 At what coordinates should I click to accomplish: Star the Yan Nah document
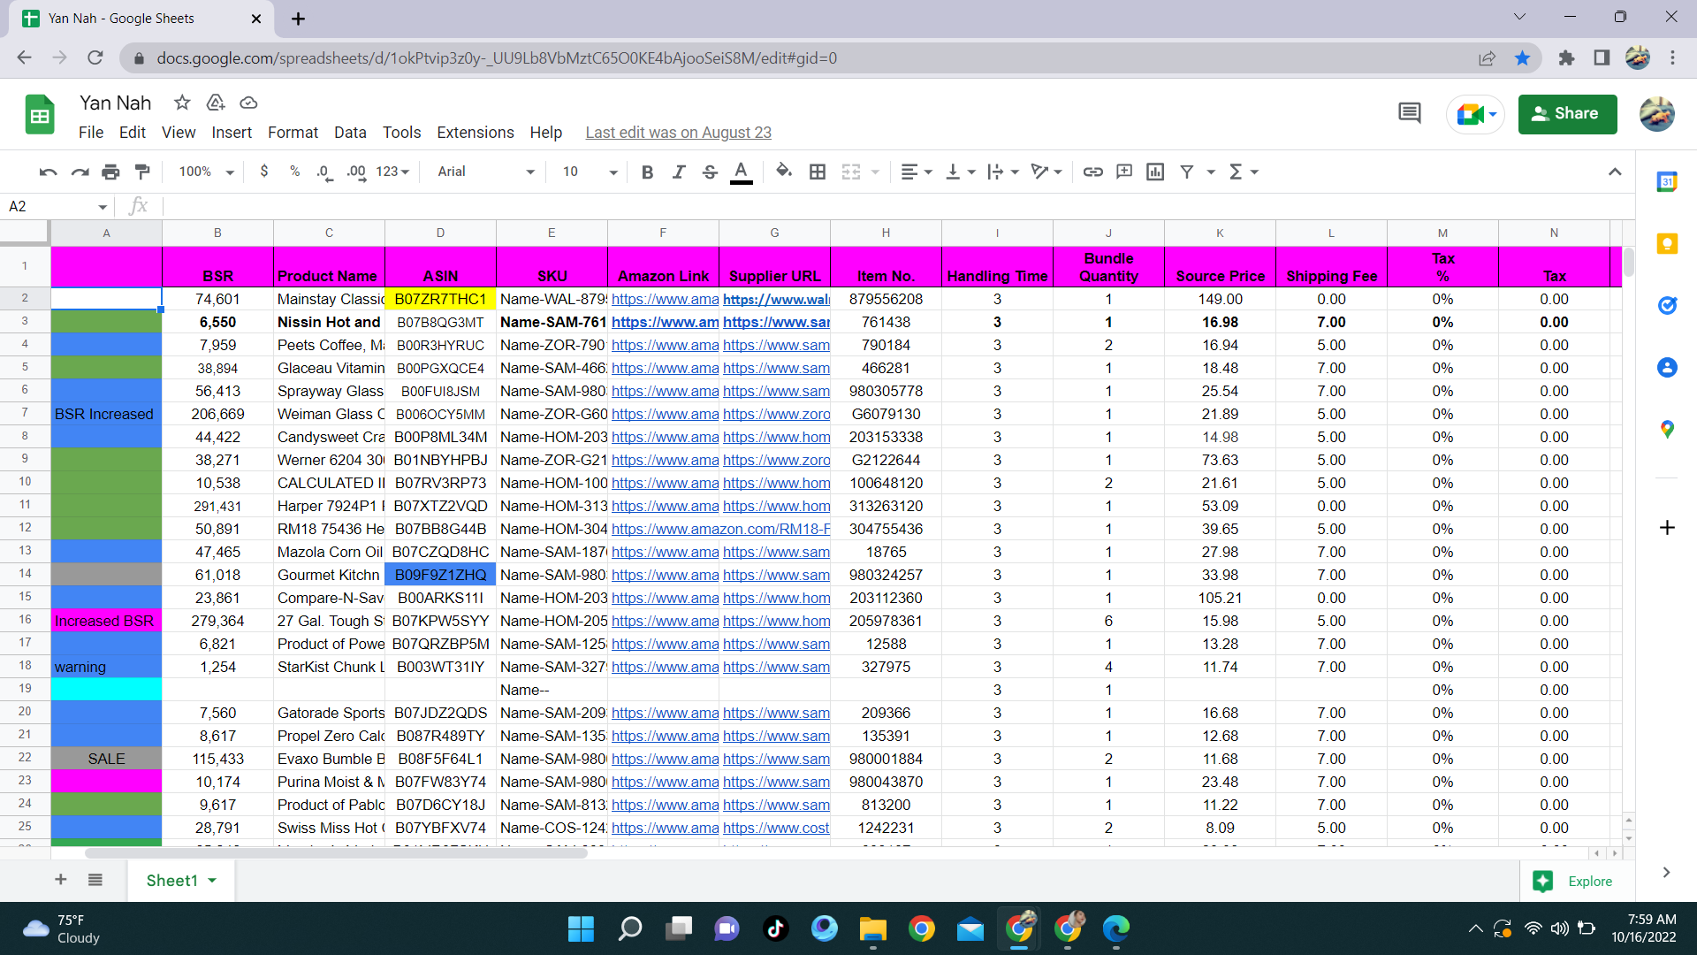[x=182, y=103]
